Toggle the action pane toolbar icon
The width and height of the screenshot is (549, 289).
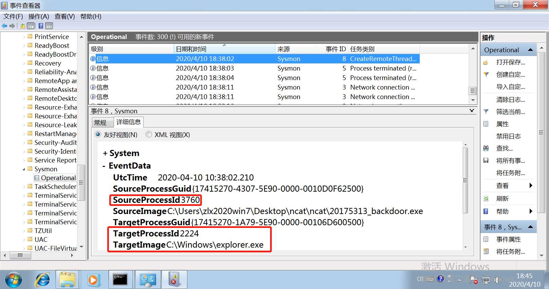click(x=49, y=26)
